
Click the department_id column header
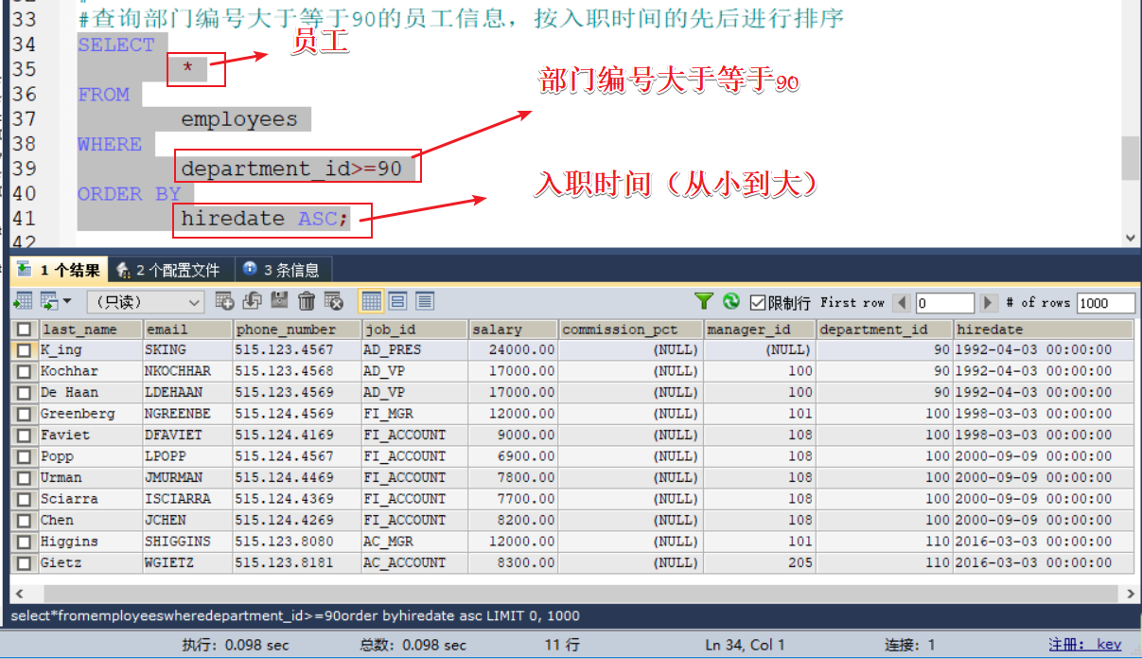886,329
